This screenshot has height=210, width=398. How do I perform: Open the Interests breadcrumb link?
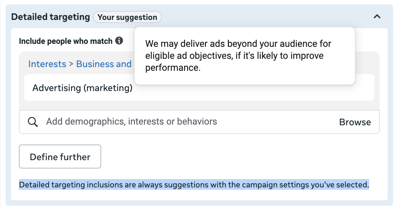coord(47,64)
